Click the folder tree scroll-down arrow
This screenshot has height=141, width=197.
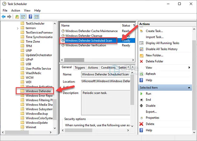coord(55,128)
